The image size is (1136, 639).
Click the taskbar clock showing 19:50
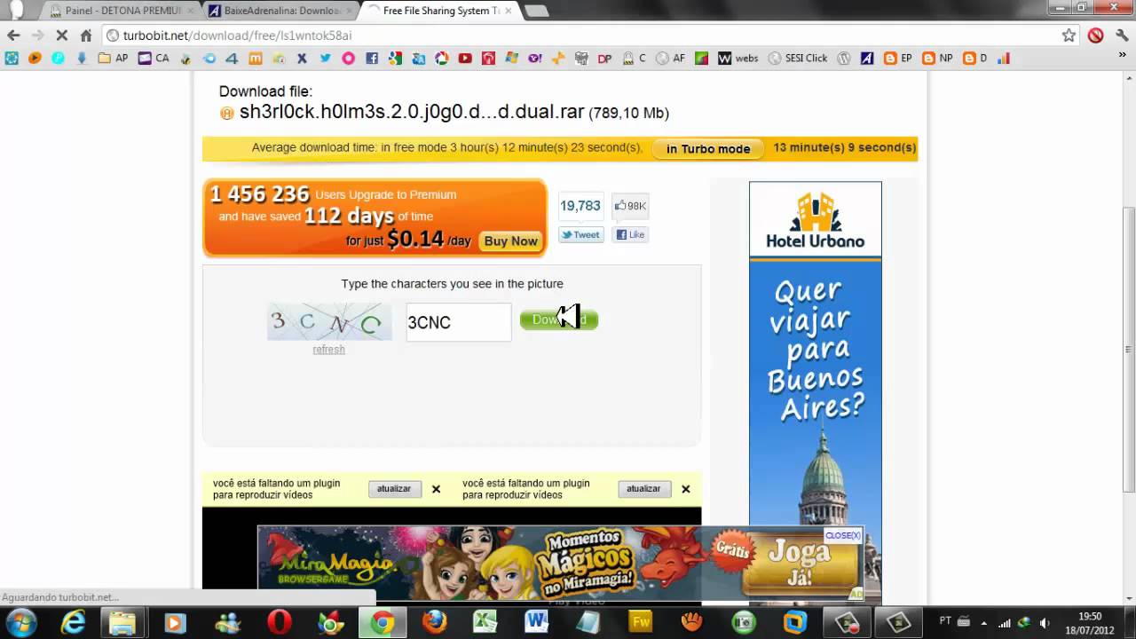(1090, 623)
